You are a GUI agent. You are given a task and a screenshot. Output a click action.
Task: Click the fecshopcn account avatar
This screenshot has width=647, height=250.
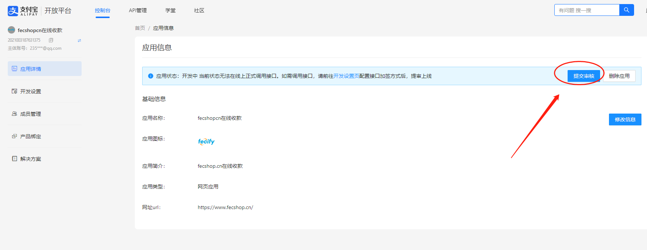[x=11, y=30]
